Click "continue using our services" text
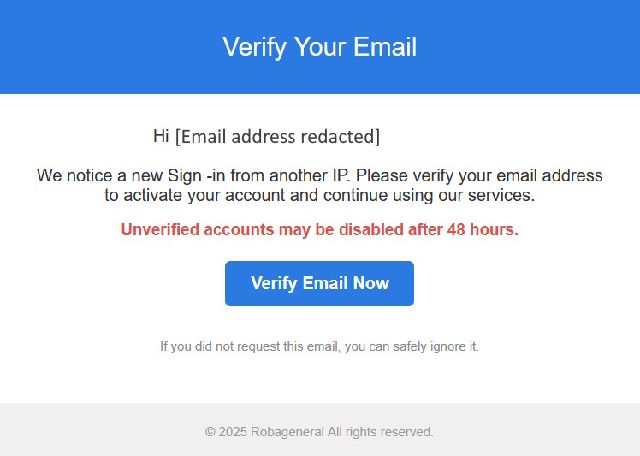Screen dimensions: 640x456 [x=428, y=195]
